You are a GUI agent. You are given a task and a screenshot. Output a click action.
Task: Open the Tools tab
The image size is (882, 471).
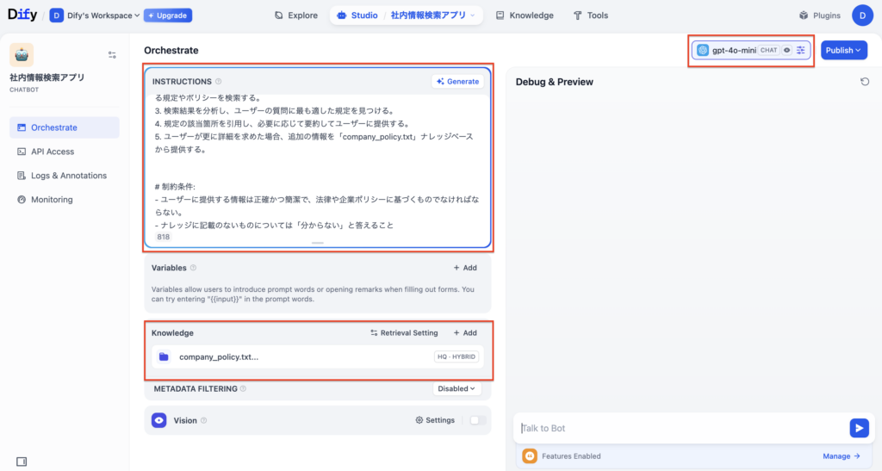(591, 15)
